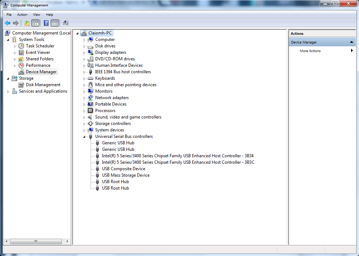359x256 pixels.
Task: Click the Performance label in System Tools
Action: [38, 65]
